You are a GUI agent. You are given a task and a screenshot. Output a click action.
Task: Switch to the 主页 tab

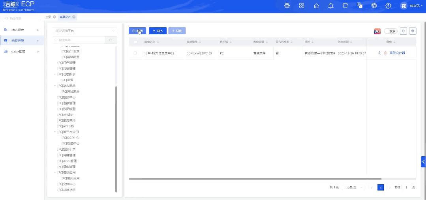[x=48, y=17]
